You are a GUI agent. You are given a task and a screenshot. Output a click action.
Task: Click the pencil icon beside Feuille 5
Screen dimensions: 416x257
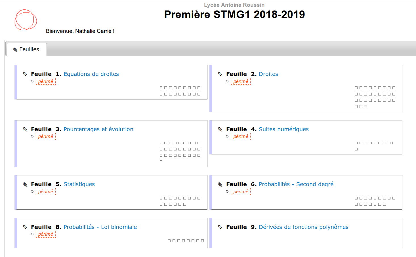click(x=25, y=184)
